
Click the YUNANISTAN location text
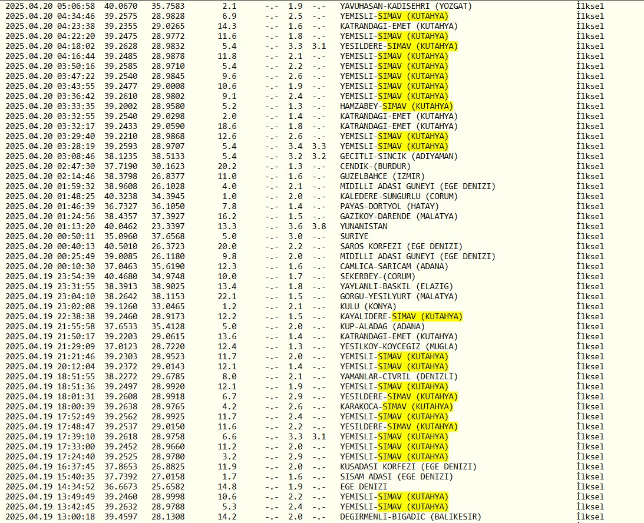click(364, 226)
